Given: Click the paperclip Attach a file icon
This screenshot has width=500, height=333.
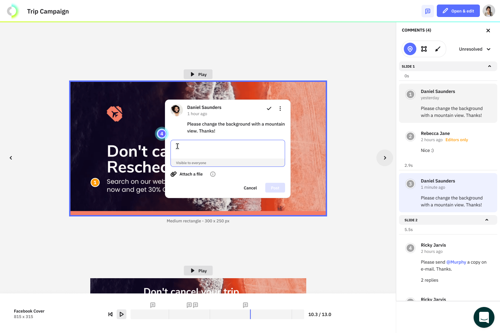Looking at the screenshot, I should (x=174, y=174).
